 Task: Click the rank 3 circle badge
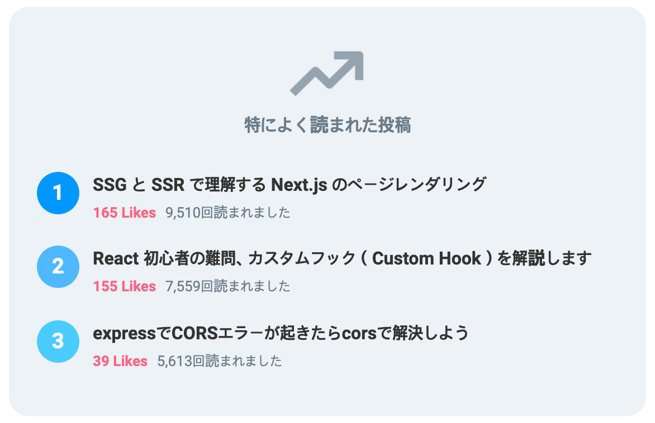(58, 341)
